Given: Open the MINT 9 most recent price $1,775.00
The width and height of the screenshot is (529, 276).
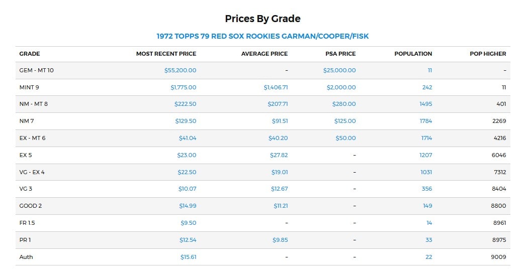Looking at the screenshot, I should pyautogui.click(x=183, y=87).
